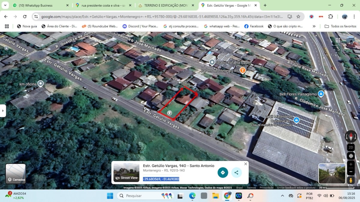Open the stj consulta process bookmark
This screenshot has height=202, width=360.
[x=181, y=26]
